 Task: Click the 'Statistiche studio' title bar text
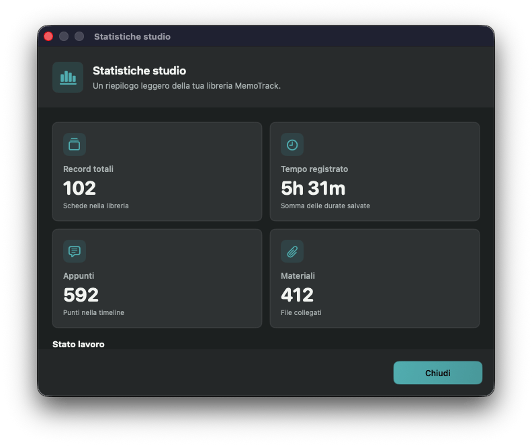[132, 37]
